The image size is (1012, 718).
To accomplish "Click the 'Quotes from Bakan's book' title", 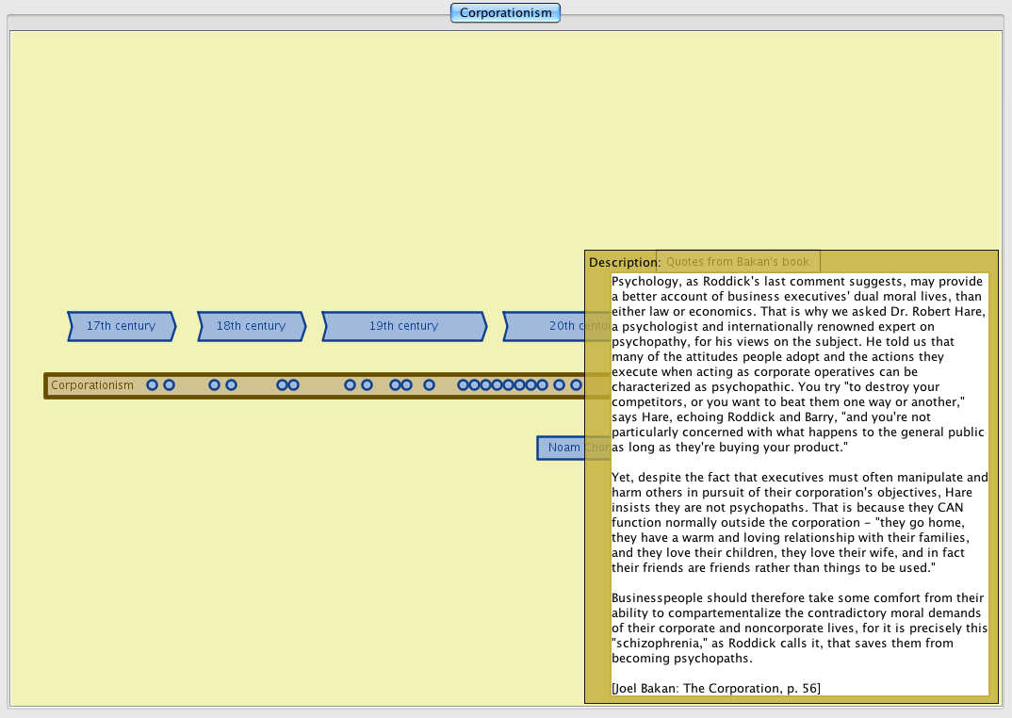I will pyautogui.click(x=738, y=261).
